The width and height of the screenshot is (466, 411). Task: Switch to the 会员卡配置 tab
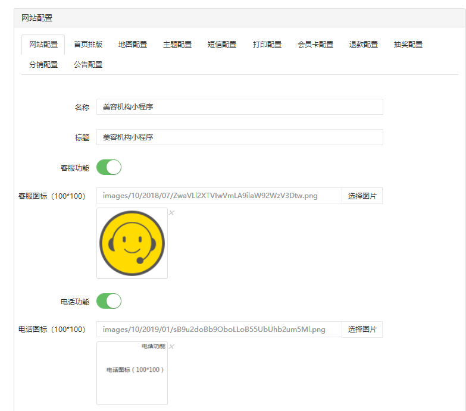point(315,45)
